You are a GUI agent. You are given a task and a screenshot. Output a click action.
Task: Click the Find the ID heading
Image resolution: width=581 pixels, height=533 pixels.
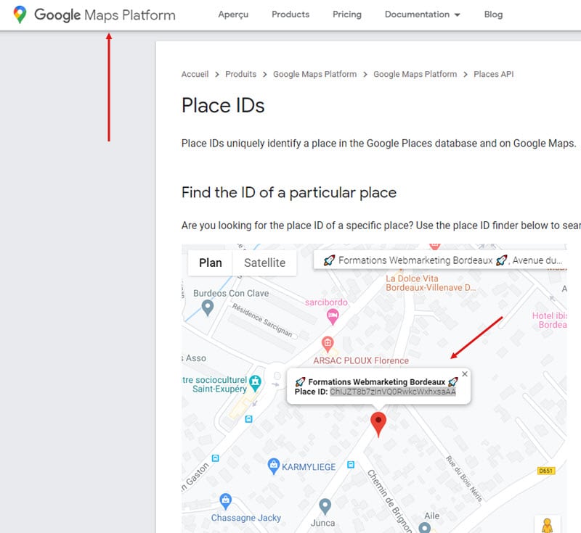coord(288,192)
